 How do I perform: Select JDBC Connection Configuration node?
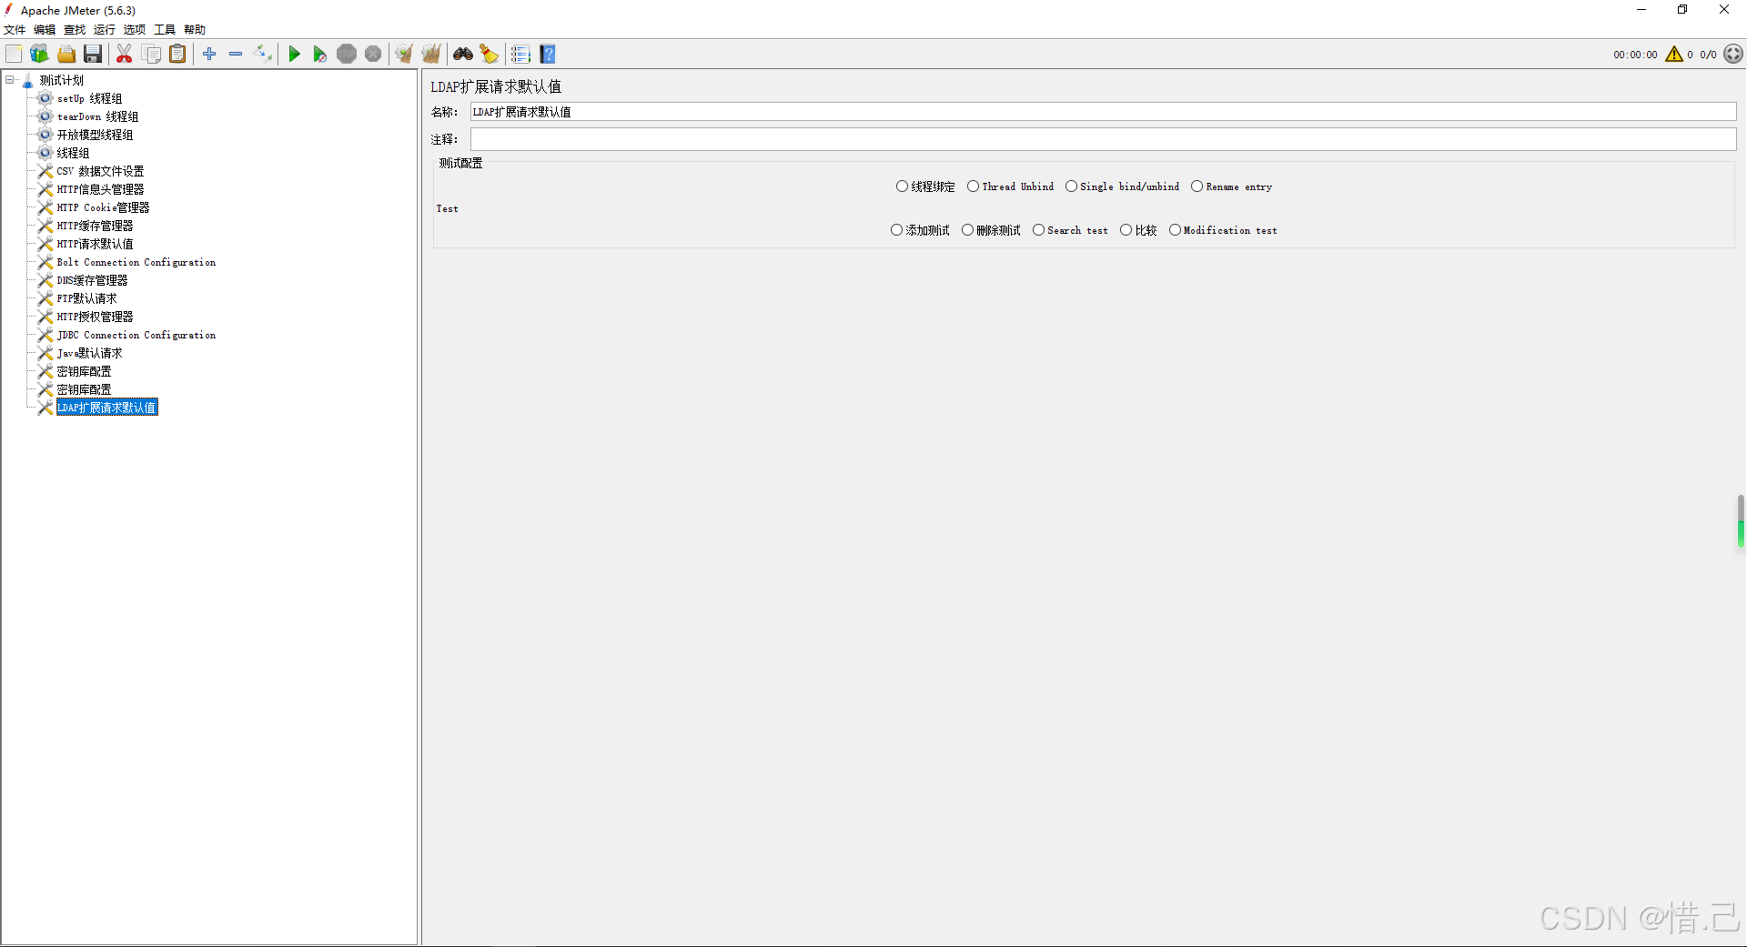click(136, 335)
